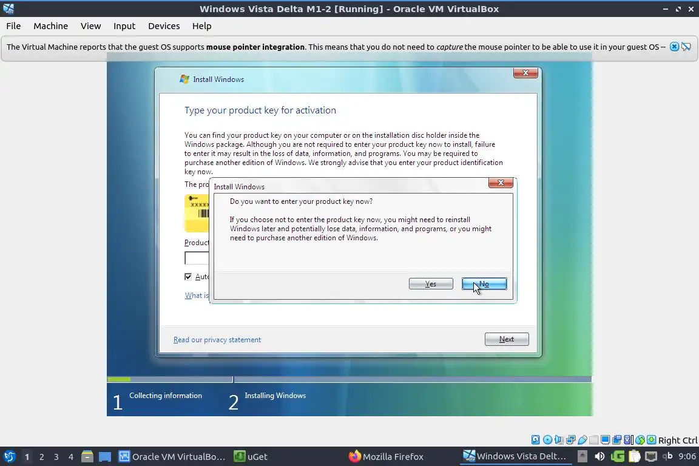Image resolution: width=699 pixels, height=466 pixels.
Task: Click the 'Installing Windows' step label
Action: click(275, 396)
